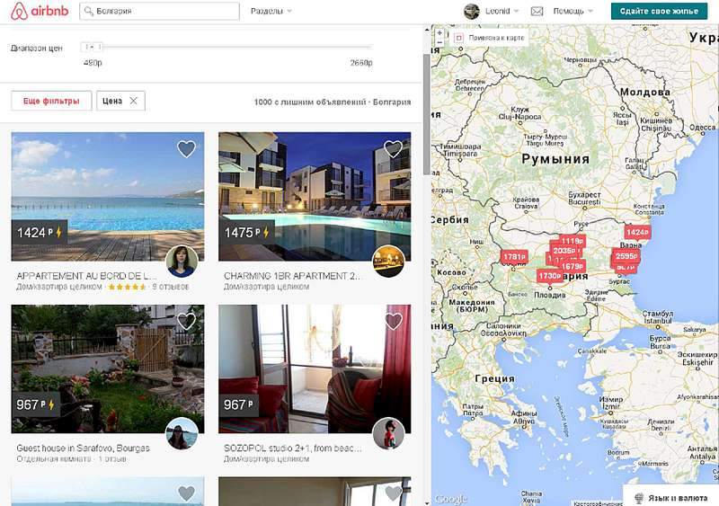719x506 pixels.
Task: Open the Leonid user menu dropdown
Action: [502, 11]
